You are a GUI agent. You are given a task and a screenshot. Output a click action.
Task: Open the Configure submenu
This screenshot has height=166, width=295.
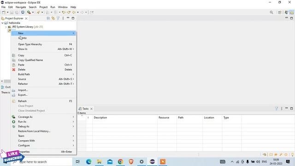[43, 146]
